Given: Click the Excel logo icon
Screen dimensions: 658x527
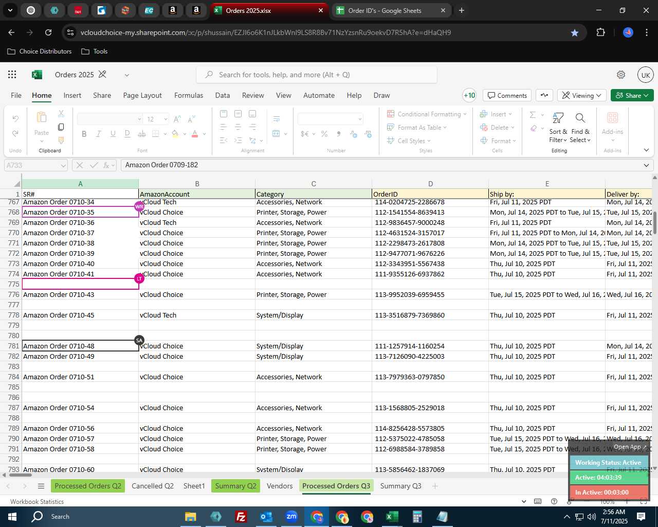Looking at the screenshot, I should [36, 75].
